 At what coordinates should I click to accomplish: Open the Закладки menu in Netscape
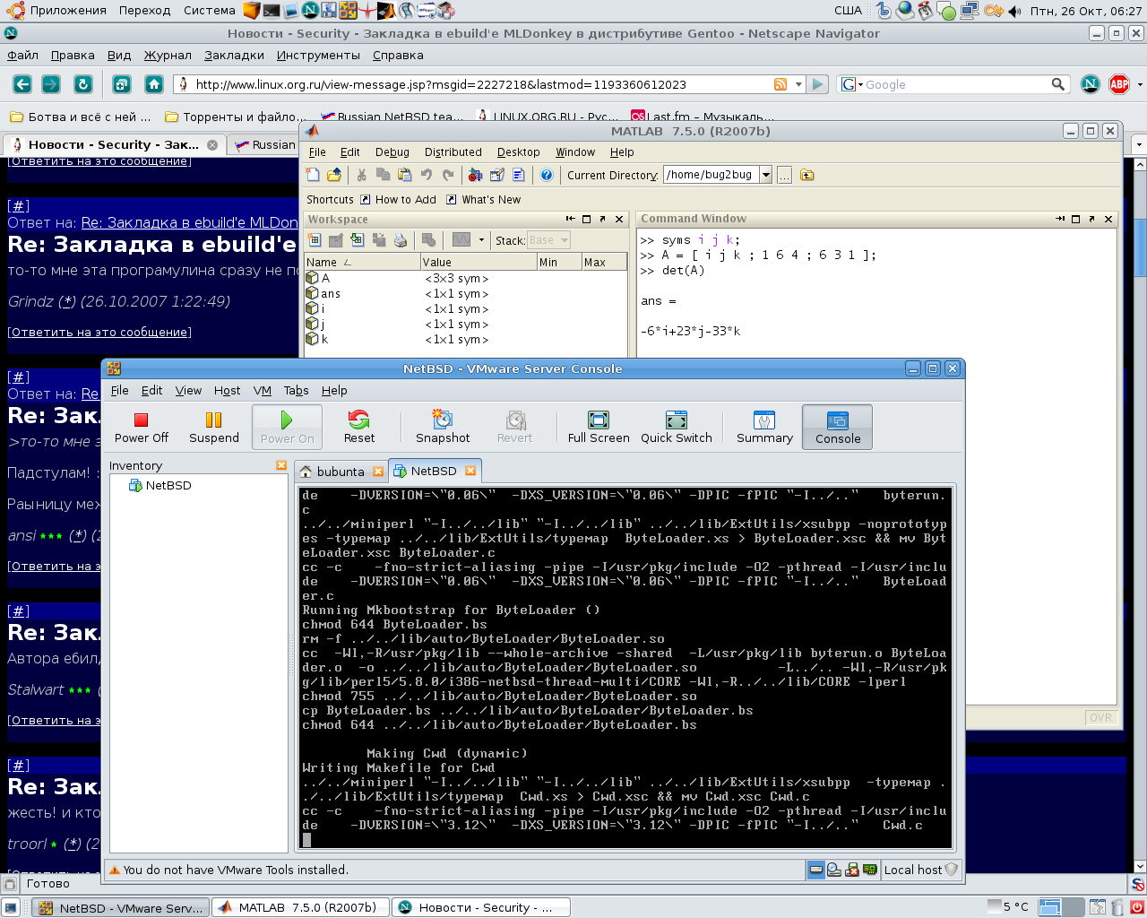coord(234,55)
